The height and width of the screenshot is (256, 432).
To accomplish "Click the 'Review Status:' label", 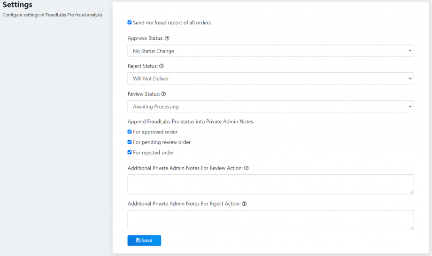I will pyautogui.click(x=144, y=94).
